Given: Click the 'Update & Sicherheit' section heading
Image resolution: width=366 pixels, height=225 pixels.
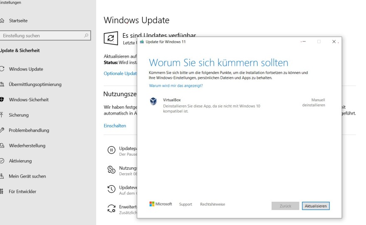Looking at the screenshot, I should click(x=20, y=51).
